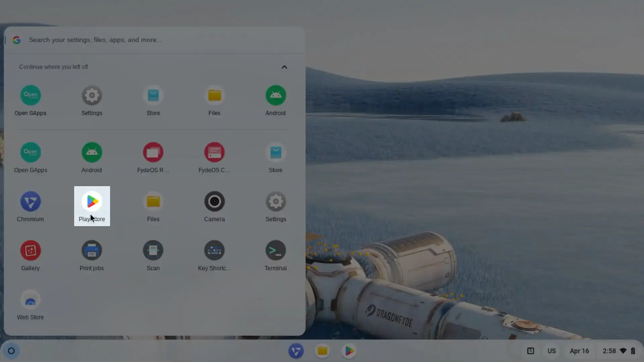Open the Apr 16 calendar date
The image size is (644, 362).
pyautogui.click(x=579, y=351)
